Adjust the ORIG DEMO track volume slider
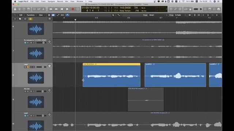Screen dimensions: 234x131 (41, 43)
